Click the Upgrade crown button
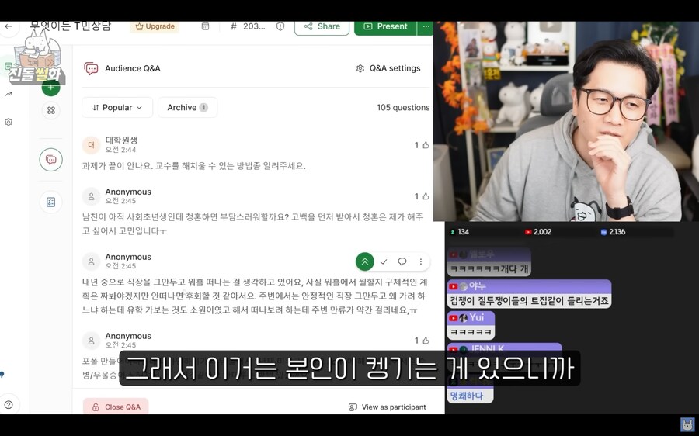This screenshot has height=436, width=699. pos(155,26)
